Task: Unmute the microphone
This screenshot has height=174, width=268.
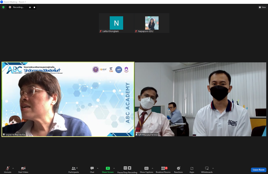Action: coord(8,169)
